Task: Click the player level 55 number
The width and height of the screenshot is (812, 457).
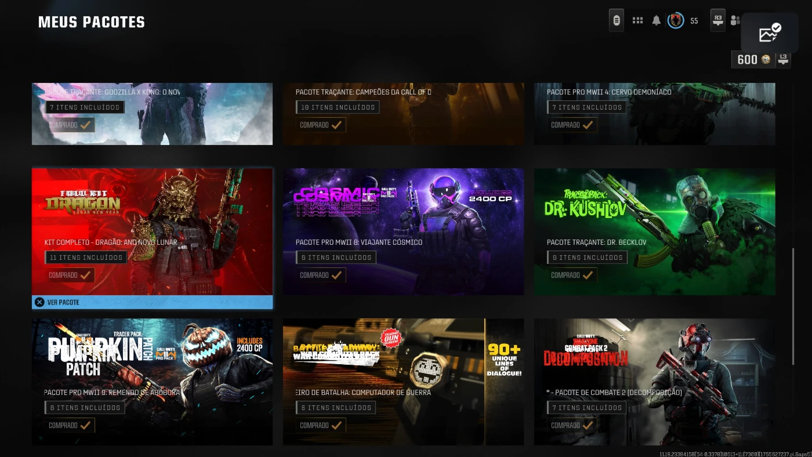Action: coord(694,21)
